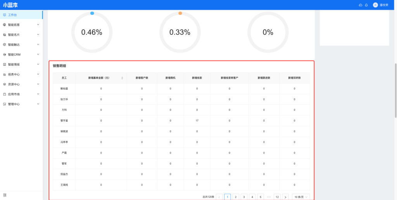Click the 智能CRM sidebar icon

[x=5, y=55]
